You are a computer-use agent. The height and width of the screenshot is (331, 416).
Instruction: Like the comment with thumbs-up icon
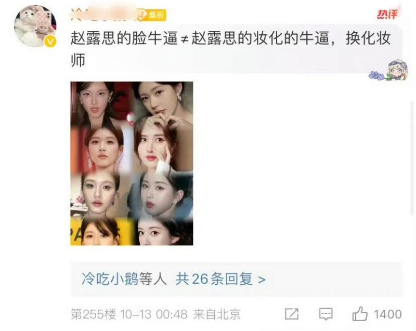(x=360, y=314)
